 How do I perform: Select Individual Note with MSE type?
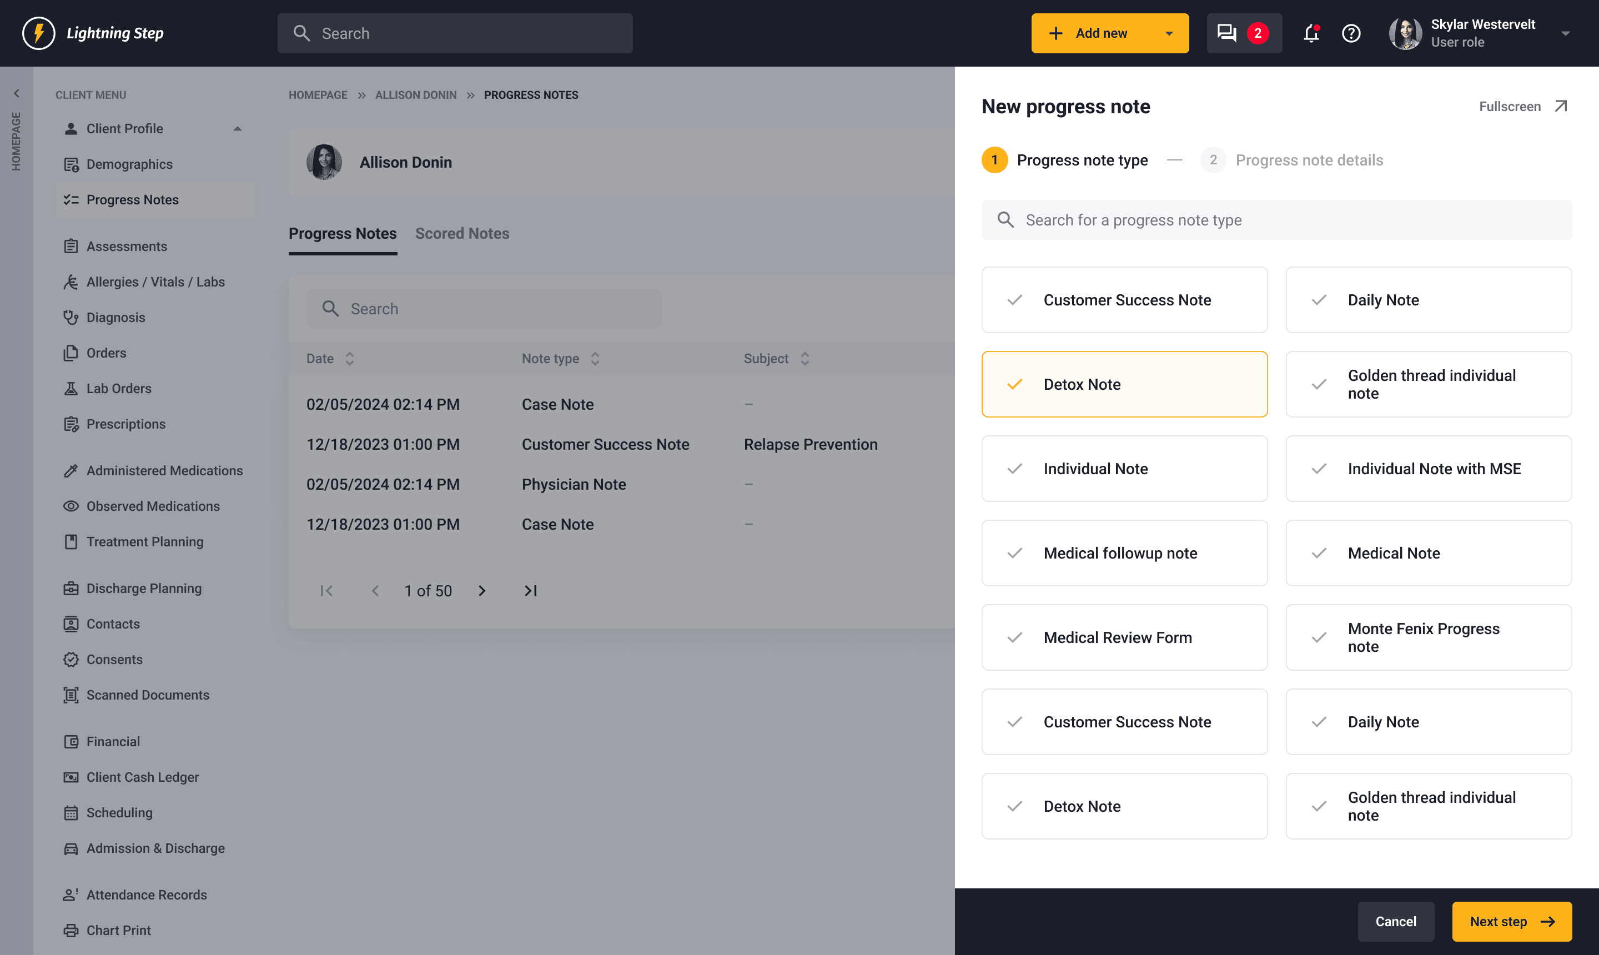(x=1429, y=469)
